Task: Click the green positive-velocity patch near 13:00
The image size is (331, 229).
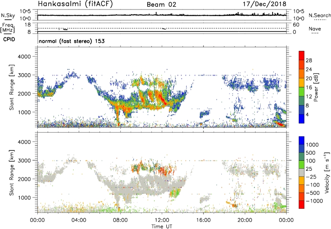Action: click(175, 193)
